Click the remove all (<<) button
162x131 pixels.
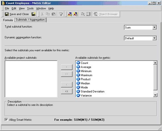pos(67,91)
